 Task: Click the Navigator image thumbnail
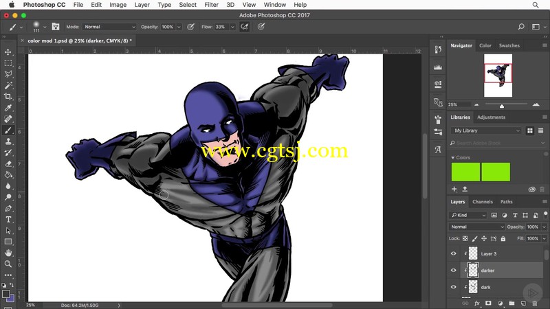click(x=498, y=76)
